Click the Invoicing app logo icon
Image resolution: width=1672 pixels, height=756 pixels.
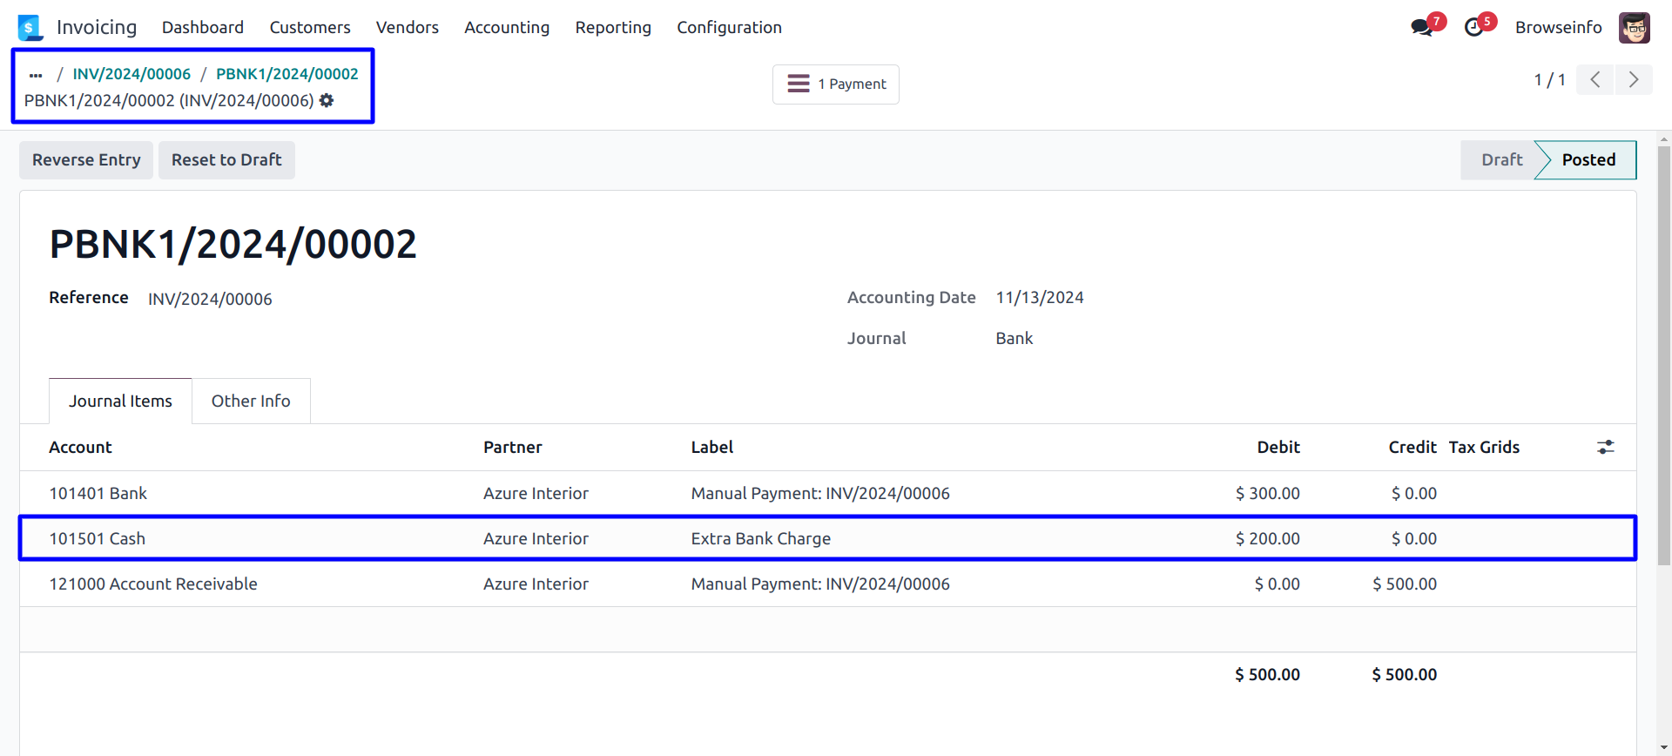tap(30, 28)
